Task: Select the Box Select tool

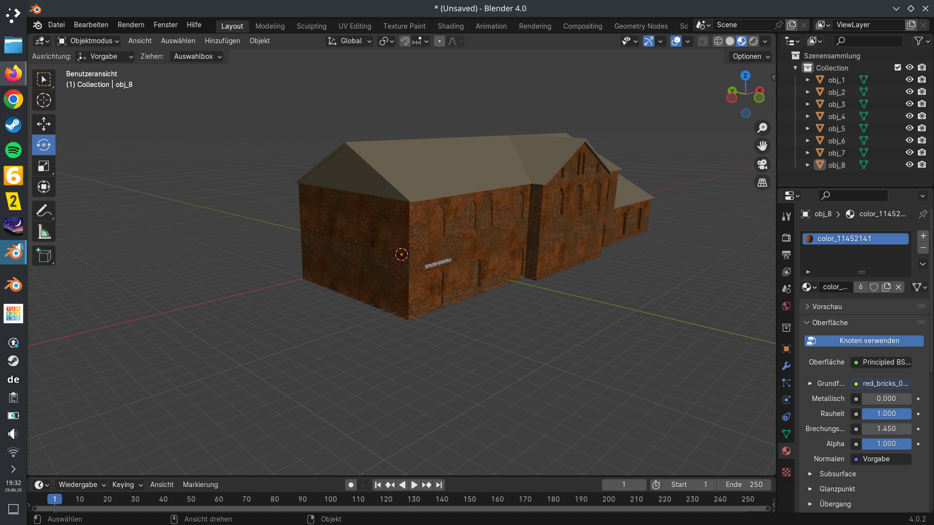Action: click(44, 79)
